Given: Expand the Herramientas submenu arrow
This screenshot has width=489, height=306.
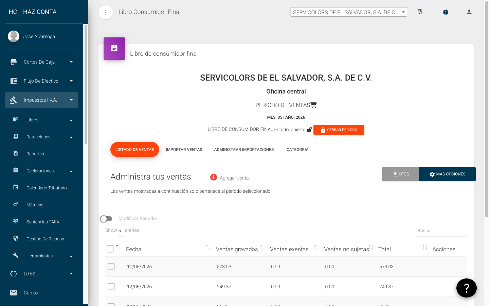Looking at the screenshot, I should pos(71,256).
